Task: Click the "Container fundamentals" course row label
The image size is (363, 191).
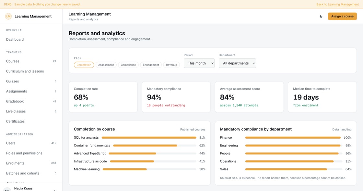Action: (x=92, y=145)
